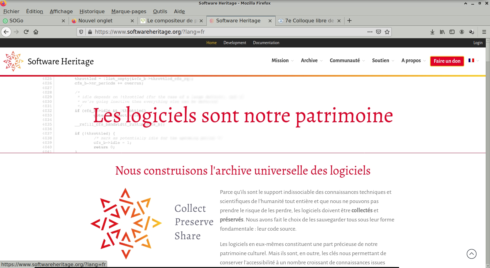View site security padlock details
This screenshot has width=490, height=268.
[90, 32]
